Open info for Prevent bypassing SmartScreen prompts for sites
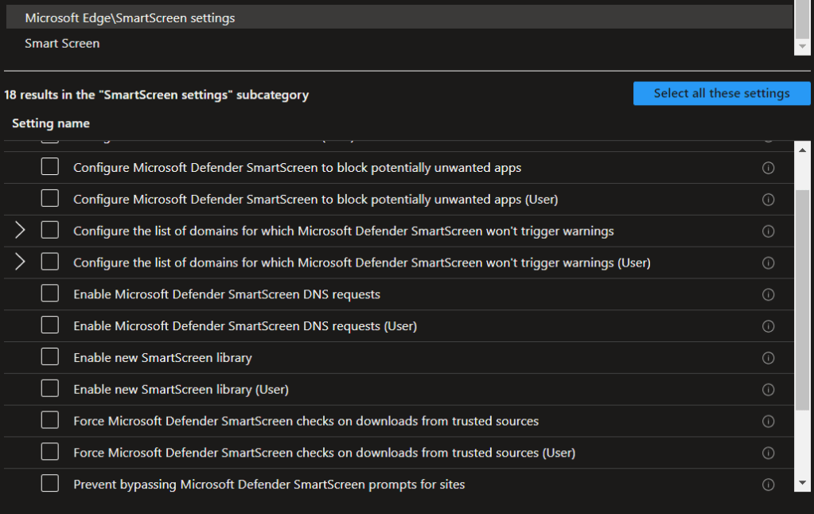The image size is (814, 514). coord(768,485)
